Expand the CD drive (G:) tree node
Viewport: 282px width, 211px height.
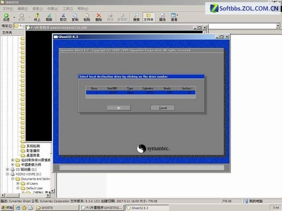(7, 169)
